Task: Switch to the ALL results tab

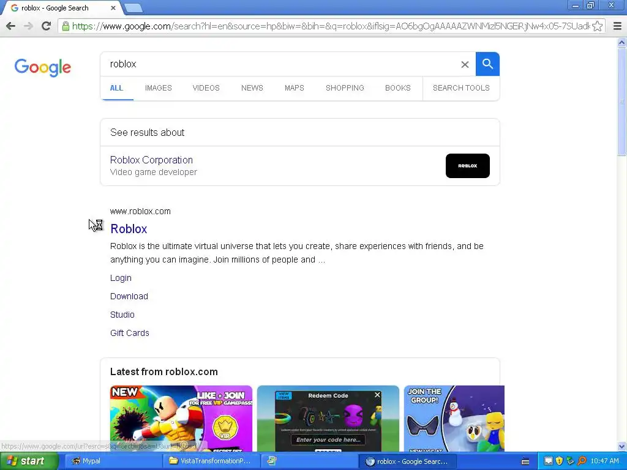Action: pos(116,88)
